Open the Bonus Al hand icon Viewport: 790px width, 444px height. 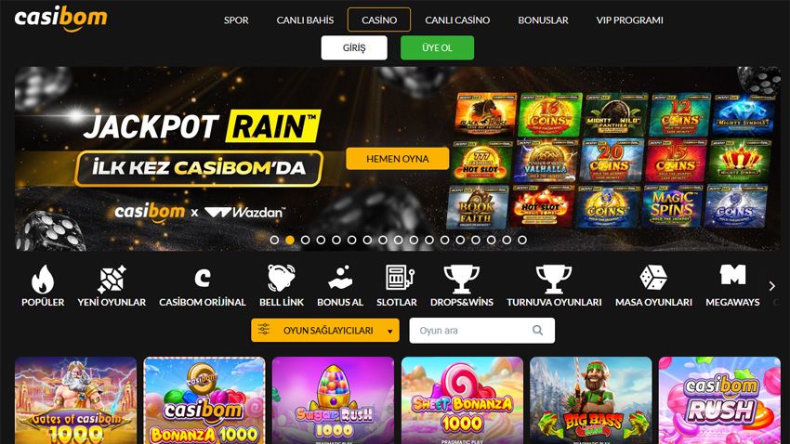click(339, 279)
